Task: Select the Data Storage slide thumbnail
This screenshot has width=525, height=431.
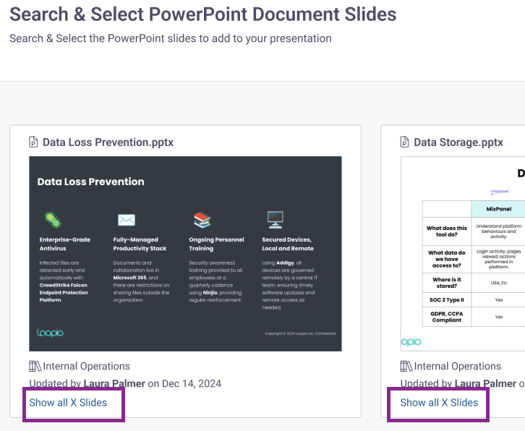Action: (463, 254)
